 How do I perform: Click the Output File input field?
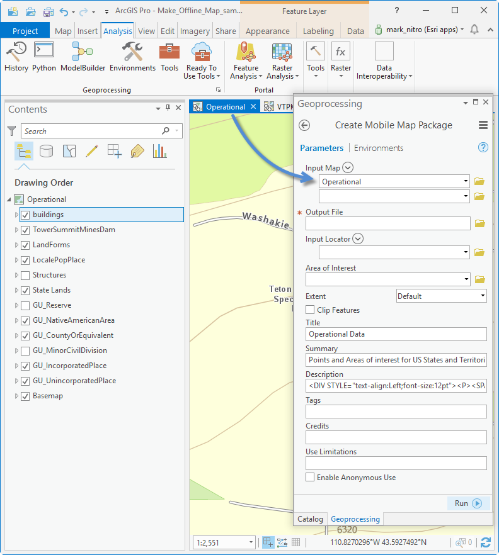pos(387,223)
